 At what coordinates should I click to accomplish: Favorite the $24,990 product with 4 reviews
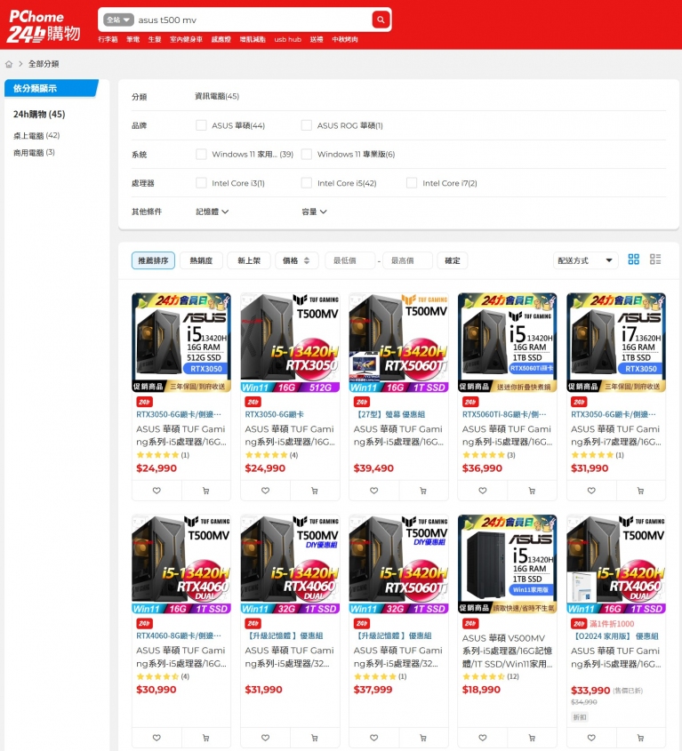[x=266, y=491]
